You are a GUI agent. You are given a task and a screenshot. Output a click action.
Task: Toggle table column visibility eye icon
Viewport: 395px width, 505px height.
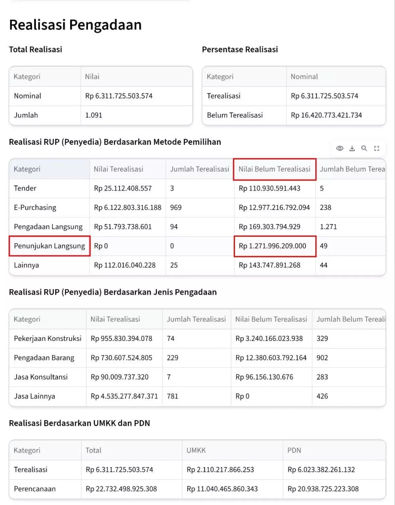click(x=340, y=148)
